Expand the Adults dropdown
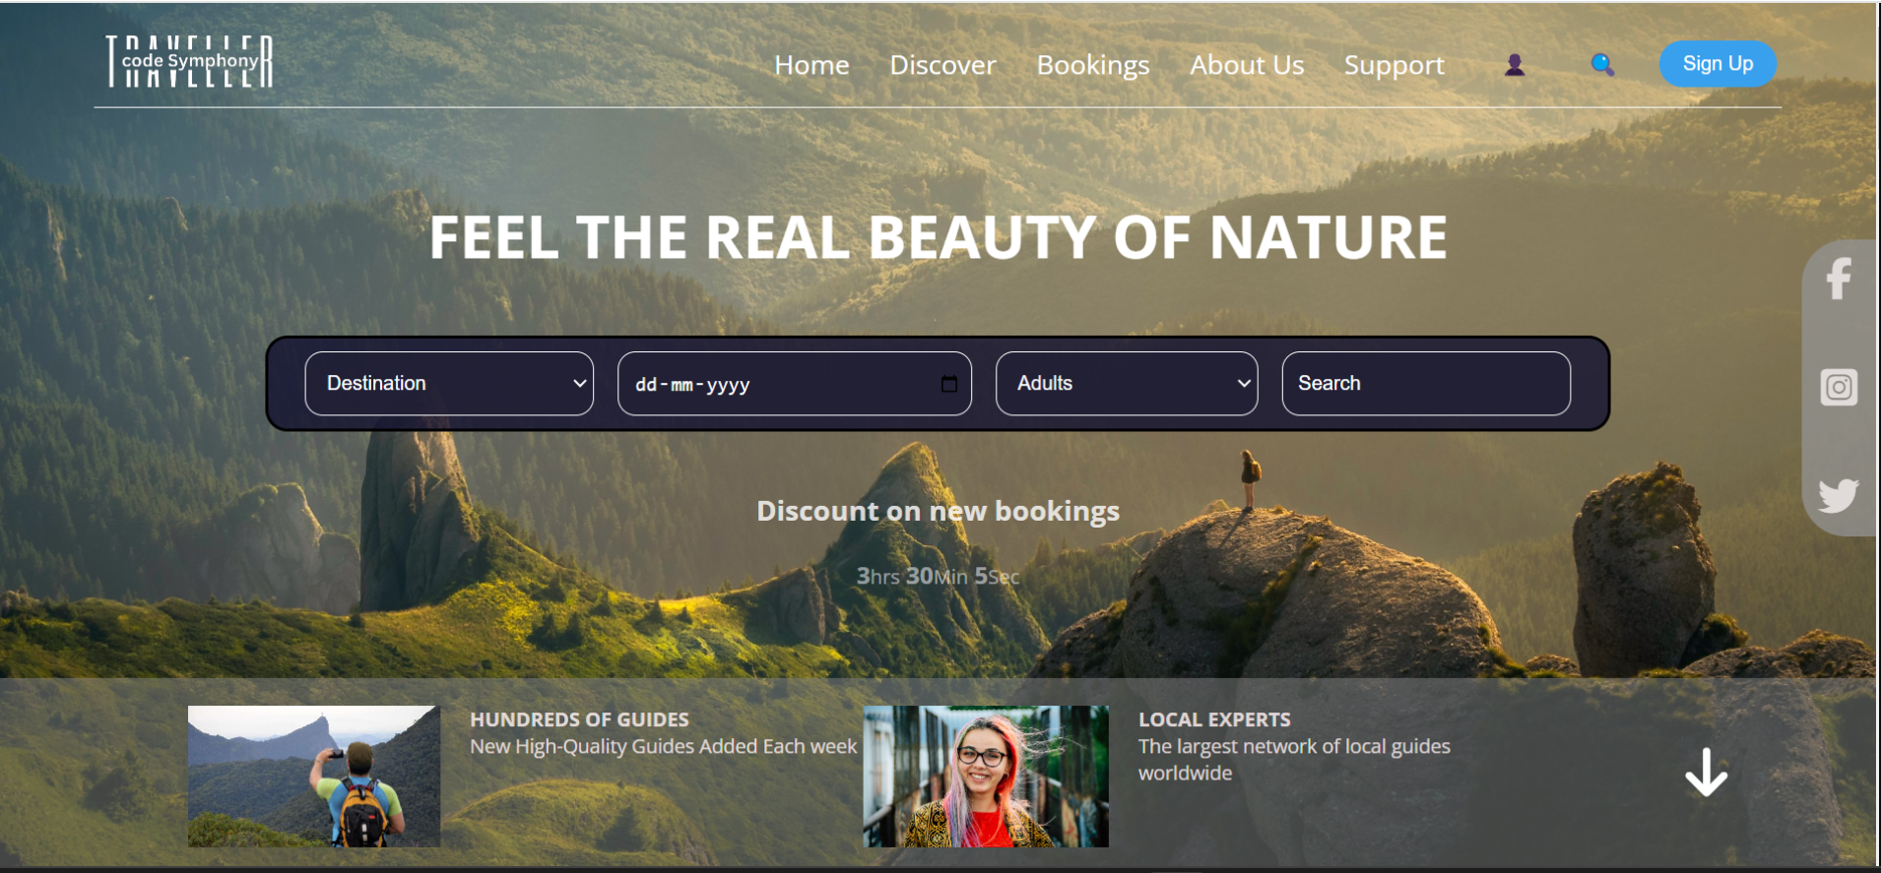This screenshot has height=873, width=1881. pos(1127,384)
